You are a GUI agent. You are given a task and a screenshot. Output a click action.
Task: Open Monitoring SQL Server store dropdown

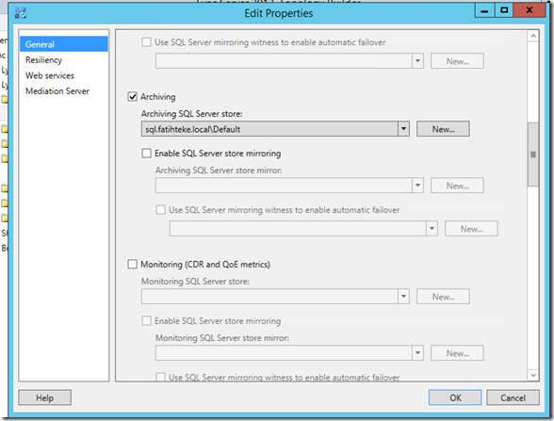click(x=403, y=297)
